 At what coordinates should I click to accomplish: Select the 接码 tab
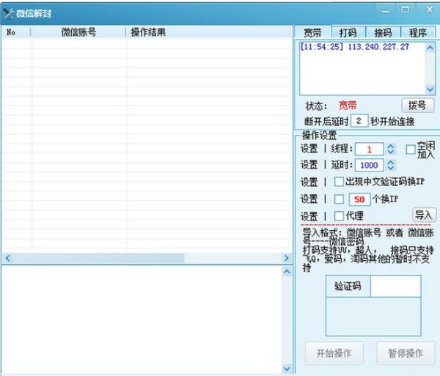(x=383, y=33)
